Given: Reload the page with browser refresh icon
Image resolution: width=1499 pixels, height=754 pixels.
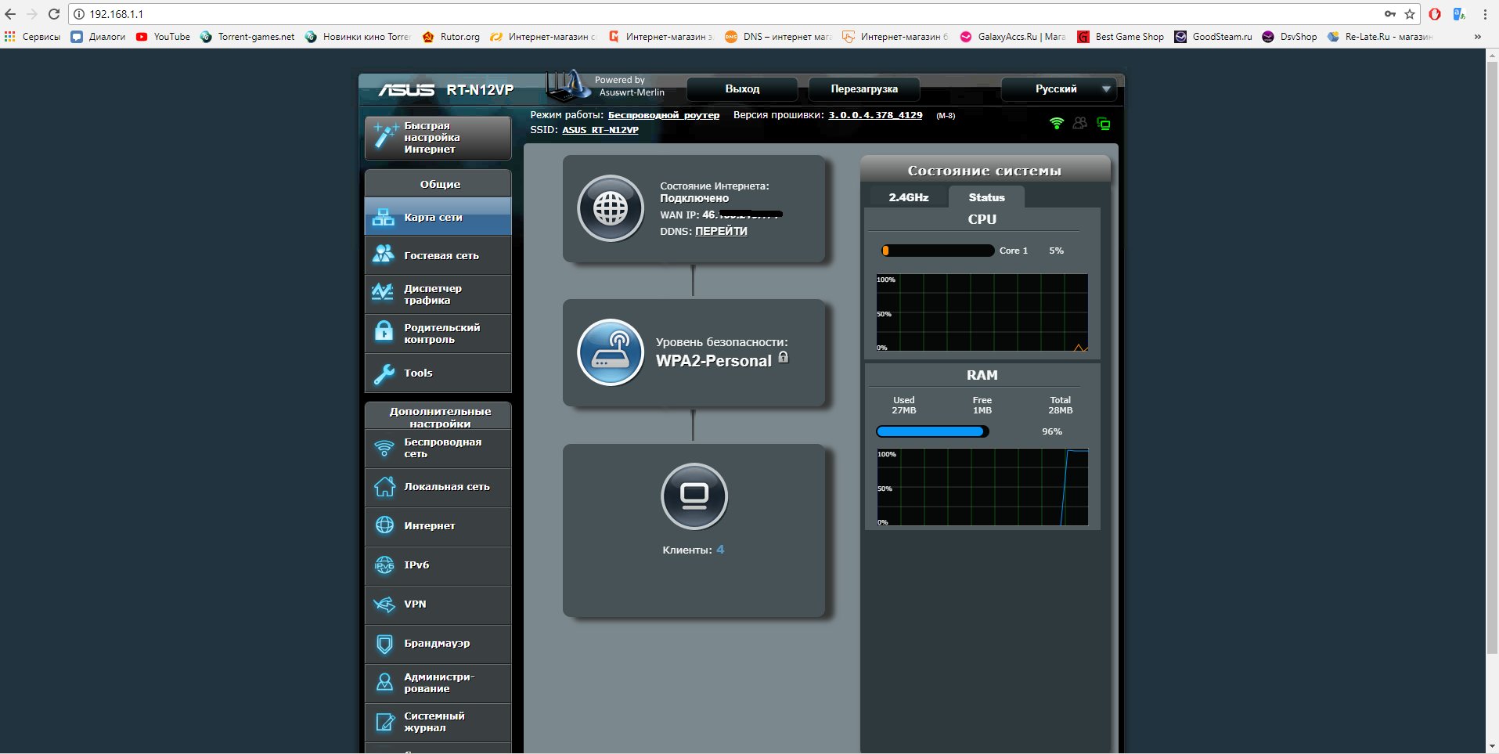Looking at the screenshot, I should point(54,14).
